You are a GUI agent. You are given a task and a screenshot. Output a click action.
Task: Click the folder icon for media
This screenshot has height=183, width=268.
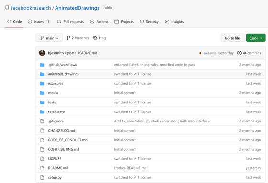(42, 93)
